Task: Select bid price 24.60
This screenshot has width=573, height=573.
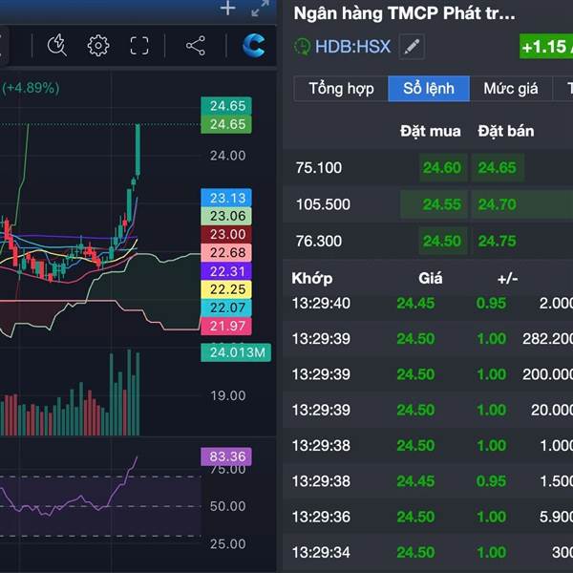Action: point(443,168)
